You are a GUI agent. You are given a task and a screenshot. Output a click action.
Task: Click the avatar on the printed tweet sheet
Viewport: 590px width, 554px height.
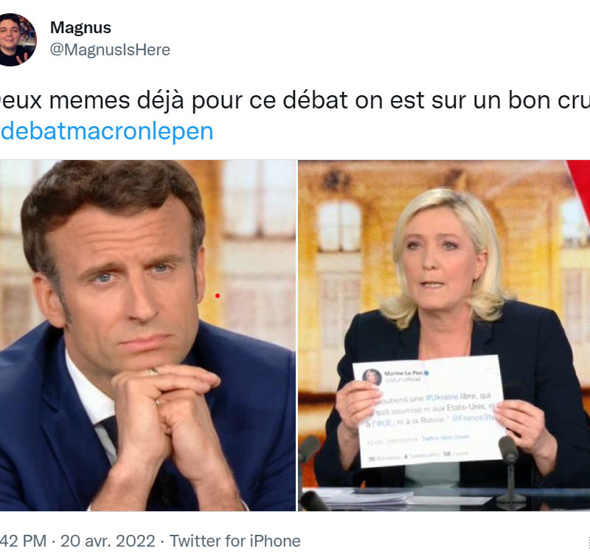pyautogui.click(x=372, y=377)
